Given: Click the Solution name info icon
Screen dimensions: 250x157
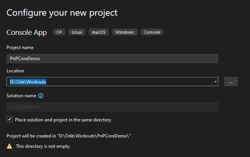Looking at the screenshot, I should (41, 96).
